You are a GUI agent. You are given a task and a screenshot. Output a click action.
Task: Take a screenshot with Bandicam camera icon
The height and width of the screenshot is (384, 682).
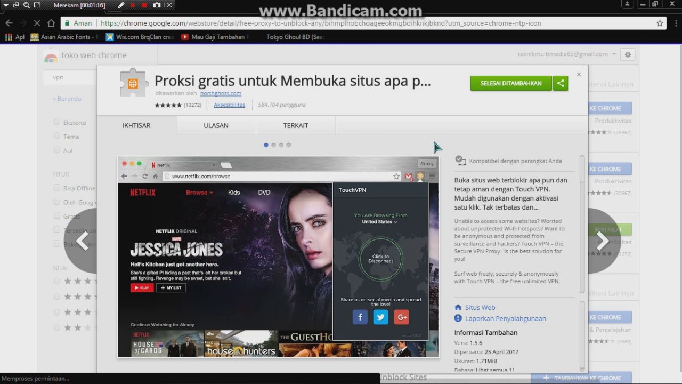point(157,5)
